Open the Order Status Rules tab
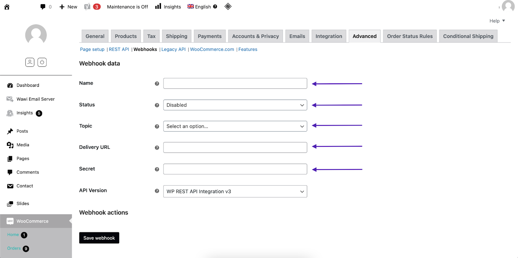Viewport: 518px width, 258px height. (x=410, y=36)
